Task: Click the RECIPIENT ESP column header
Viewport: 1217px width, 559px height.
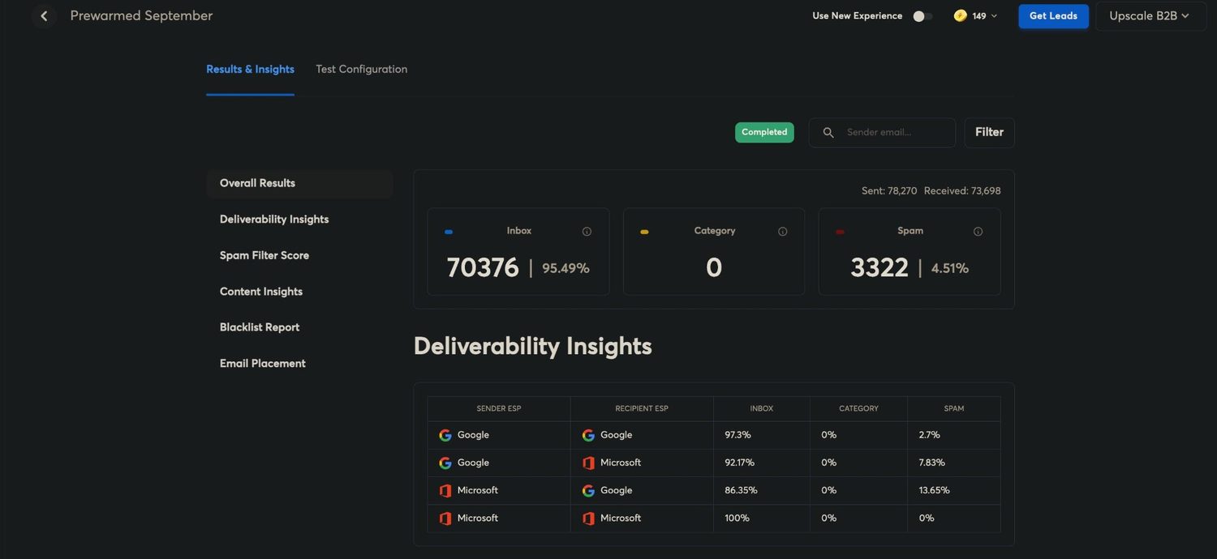Action: pos(642,409)
